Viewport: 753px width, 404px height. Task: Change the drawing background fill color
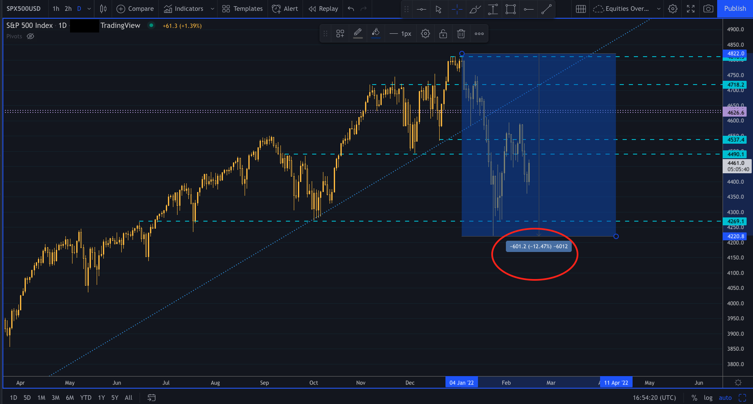pyautogui.click(x=375, y=34)
